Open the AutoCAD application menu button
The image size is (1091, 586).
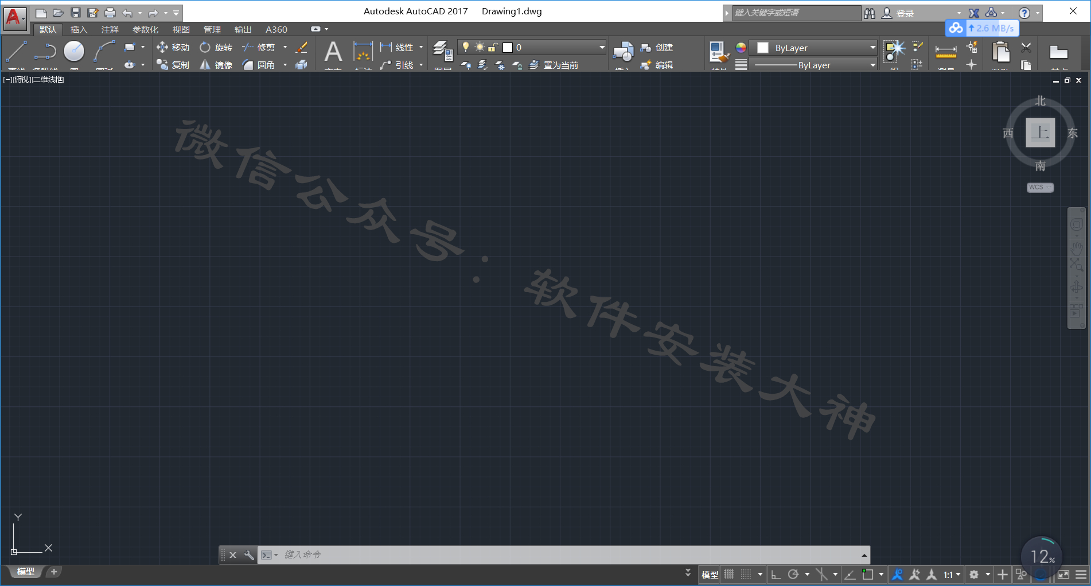pyautogui.click(x=14, y=18)
